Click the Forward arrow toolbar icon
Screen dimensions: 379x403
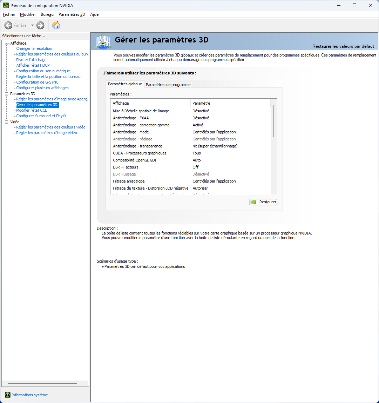coord(40,25)
